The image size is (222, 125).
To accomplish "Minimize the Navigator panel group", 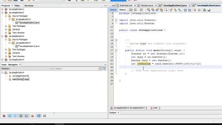I will [x=105, y=65].
